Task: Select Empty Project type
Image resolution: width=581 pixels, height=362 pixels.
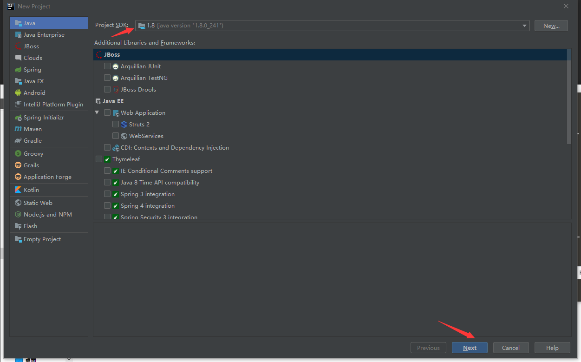Action: 49,239
